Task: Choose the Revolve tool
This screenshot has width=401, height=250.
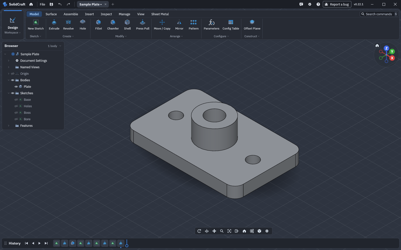Action: click(x=68, y=25)
